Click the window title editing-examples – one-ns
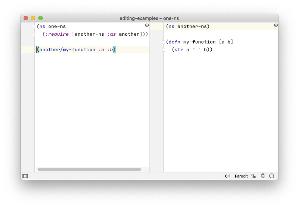The width and height of the screenshot is (299, 207). coord(149,18)
